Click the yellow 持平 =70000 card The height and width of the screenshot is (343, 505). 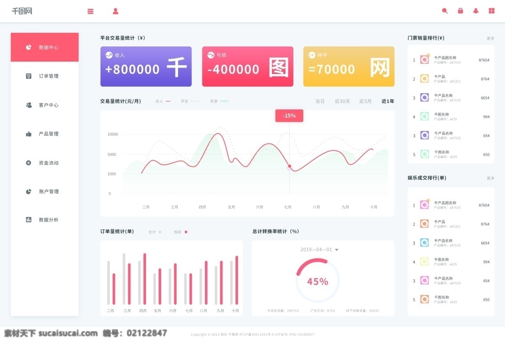[349, 66]
